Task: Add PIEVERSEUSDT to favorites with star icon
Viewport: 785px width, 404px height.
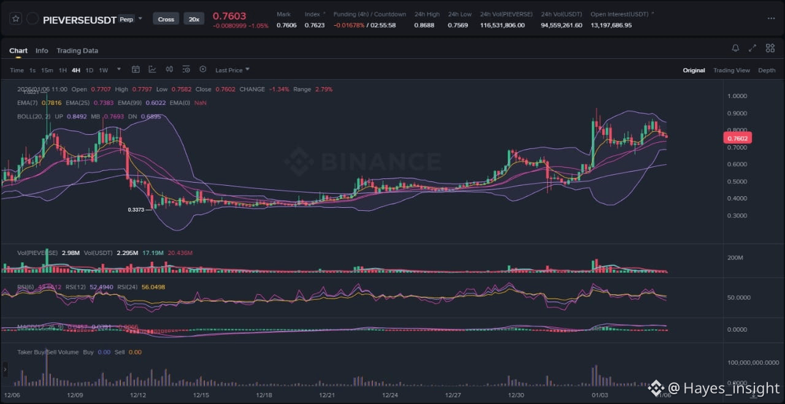Action: (16, 19)
